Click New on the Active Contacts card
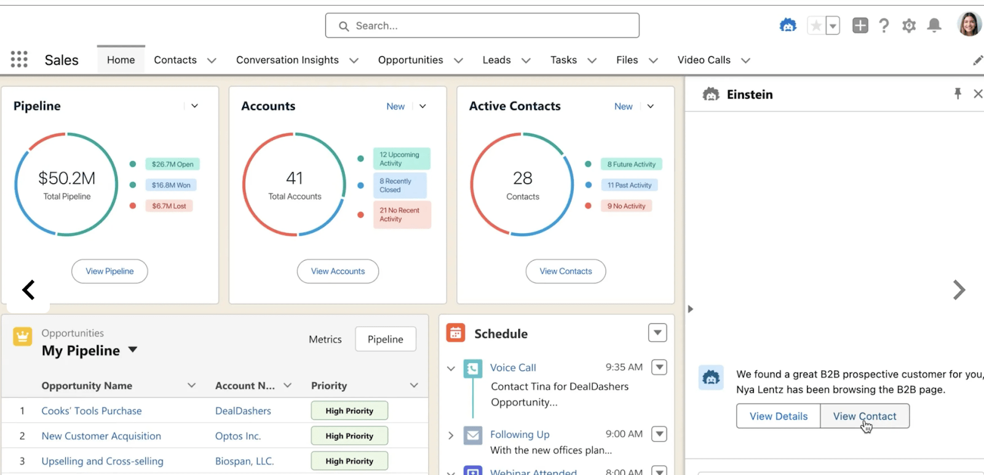The width and height of the screenshot is (984, 475). (x=623, y=106)
